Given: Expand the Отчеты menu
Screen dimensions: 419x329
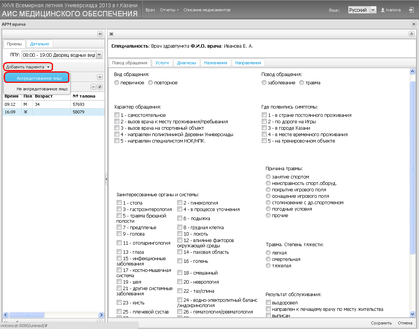Looking at the screenshot, I should [x=169, y=10].
